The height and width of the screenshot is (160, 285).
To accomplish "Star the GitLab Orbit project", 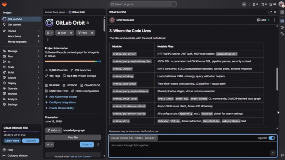I will pos(62,33).
